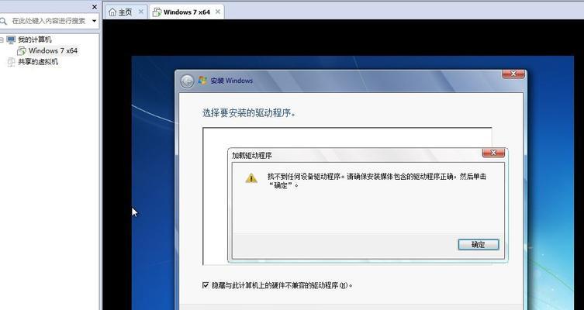
Task: Click the shared VM icon beside 共享的虚拟机
Action: coord(11,62)
